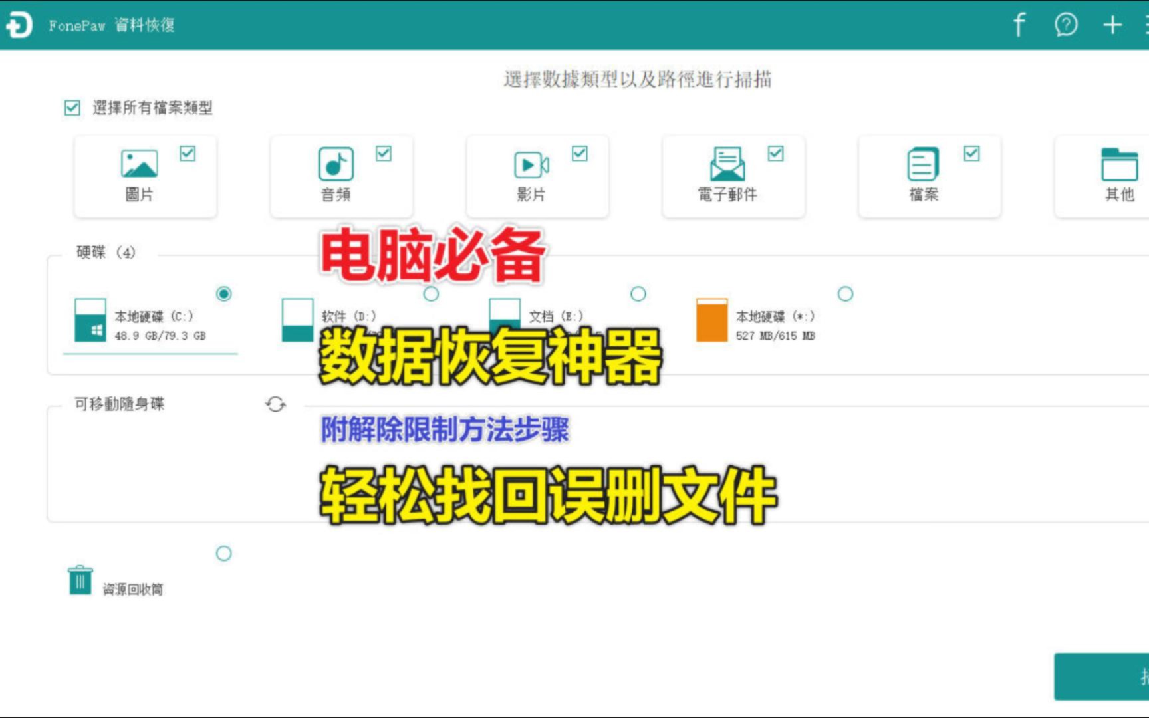This screenshot has height=718, width=1149.
Task: Click the 本地硬碟 (*:) label
Action: pyautogui.click(x=775, y=316)
